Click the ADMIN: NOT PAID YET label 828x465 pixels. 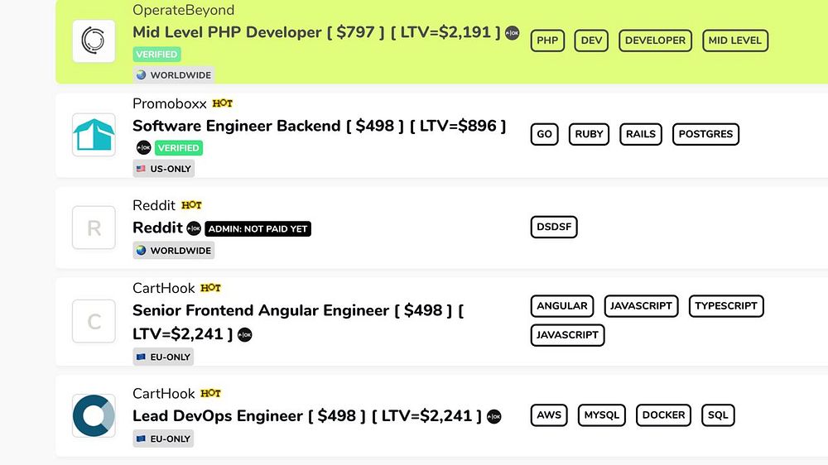coord(258,229)
